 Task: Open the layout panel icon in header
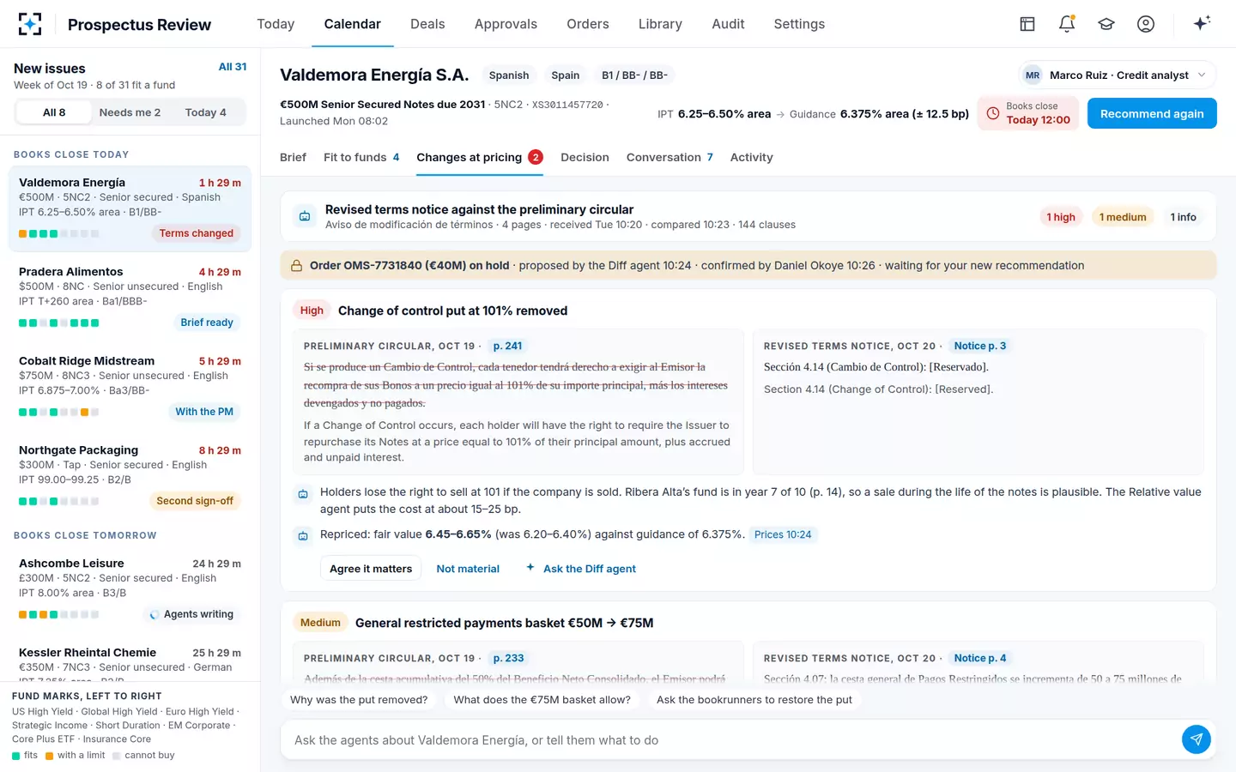(1027, 24)
